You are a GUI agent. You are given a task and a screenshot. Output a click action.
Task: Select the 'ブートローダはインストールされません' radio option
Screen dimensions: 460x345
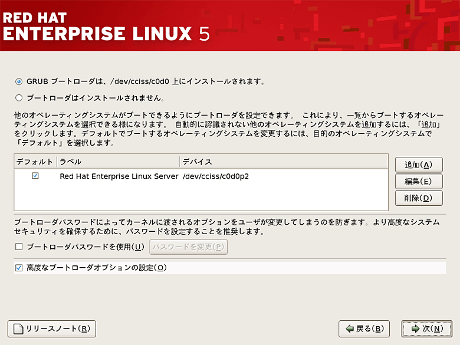19,98
